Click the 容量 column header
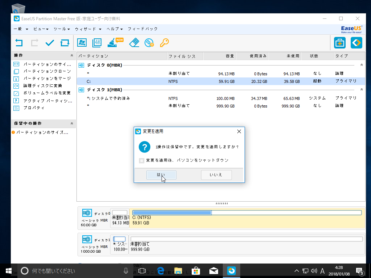This screenshot has height=278, width=371. click(x=220, y=56)
